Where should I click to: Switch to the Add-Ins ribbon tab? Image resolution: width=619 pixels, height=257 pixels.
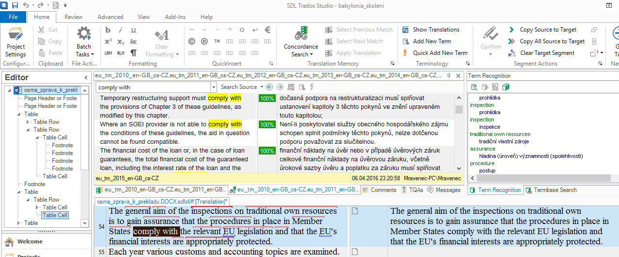click(175, 17)
